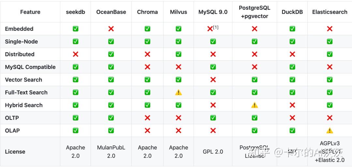Select the red cross for MySQL 9.0 Vector Search
This screenshot has height=167, width=352.
coord(213,80)
